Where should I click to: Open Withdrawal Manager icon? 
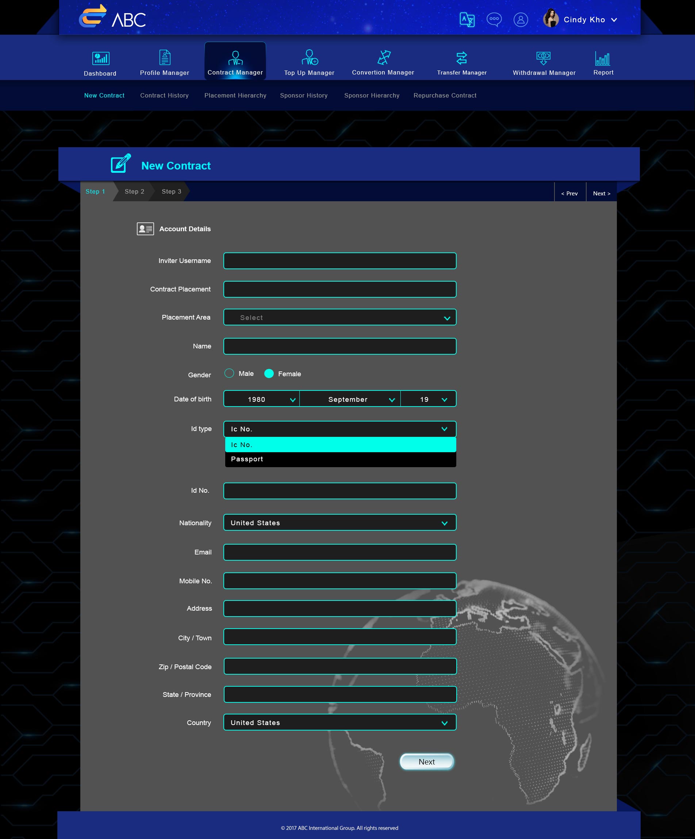coord(543,58)
